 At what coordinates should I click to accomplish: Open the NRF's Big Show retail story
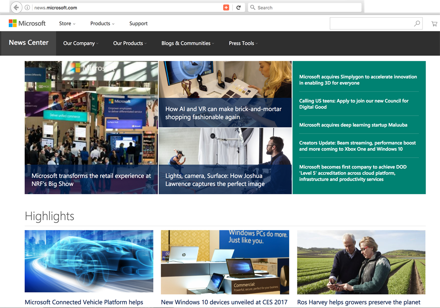click(91, 127)
